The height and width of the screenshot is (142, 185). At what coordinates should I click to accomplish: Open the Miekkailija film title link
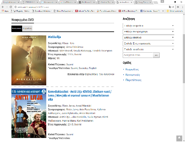[x=54, y=37]
